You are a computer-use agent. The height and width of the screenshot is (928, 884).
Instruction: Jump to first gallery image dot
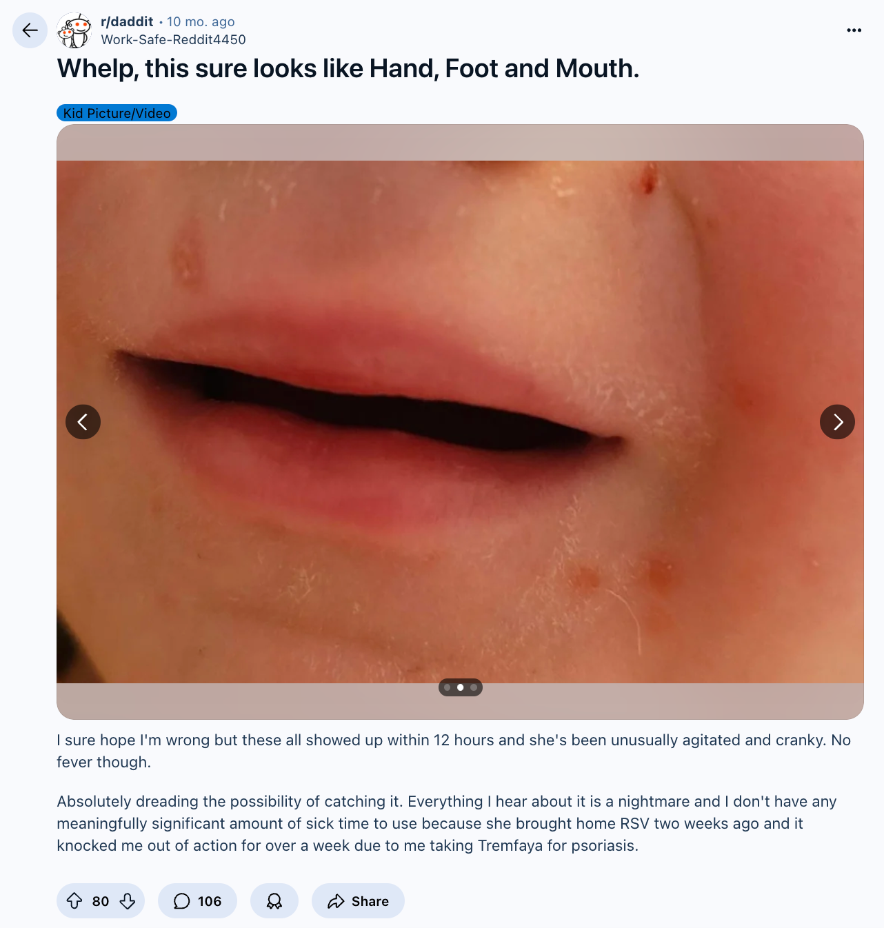(448, 687)
